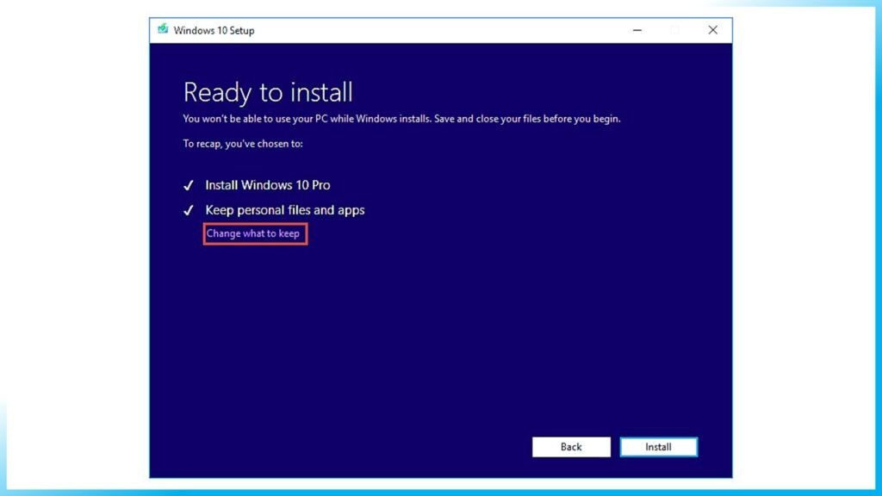Viewport: 882px width, 496px height.
Task: Select the Keep personal files and apps recap entry
Action: pos(284,209)
